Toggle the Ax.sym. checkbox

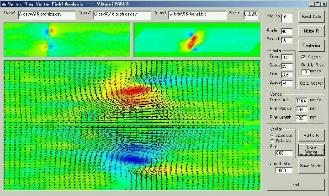[x=304, y=57]
